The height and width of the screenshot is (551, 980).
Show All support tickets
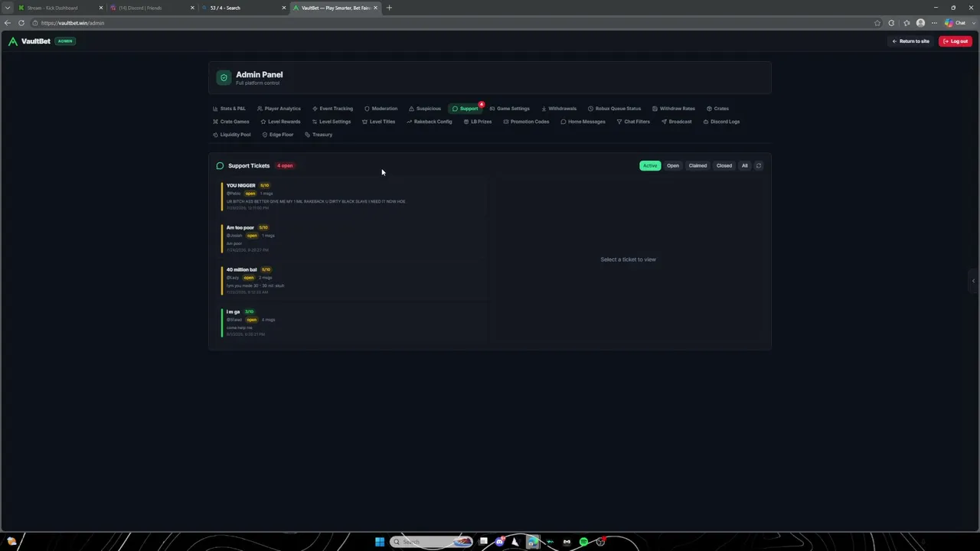pyautogui.click(x=744, y=165)
